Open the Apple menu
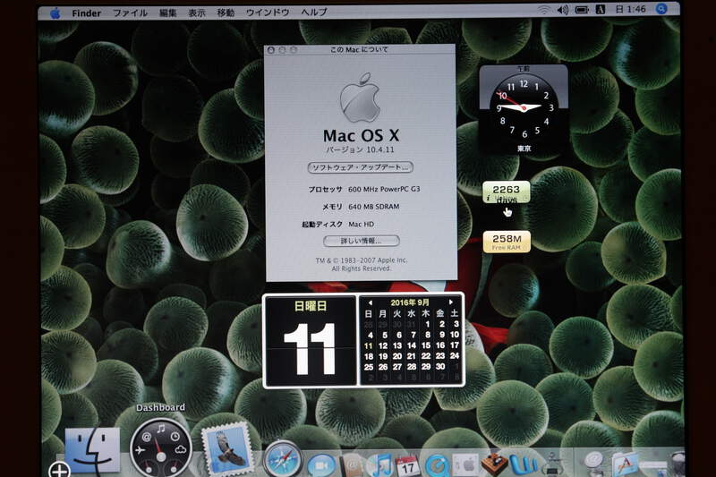Viewport: 716px width, 477px height. click(55, 13)
